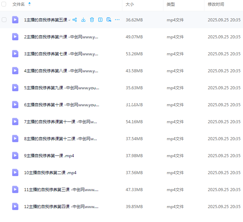Sort files using the 文件名 sort arrow
Viewport: 243px width, 222px height.
tap(29, 4)
